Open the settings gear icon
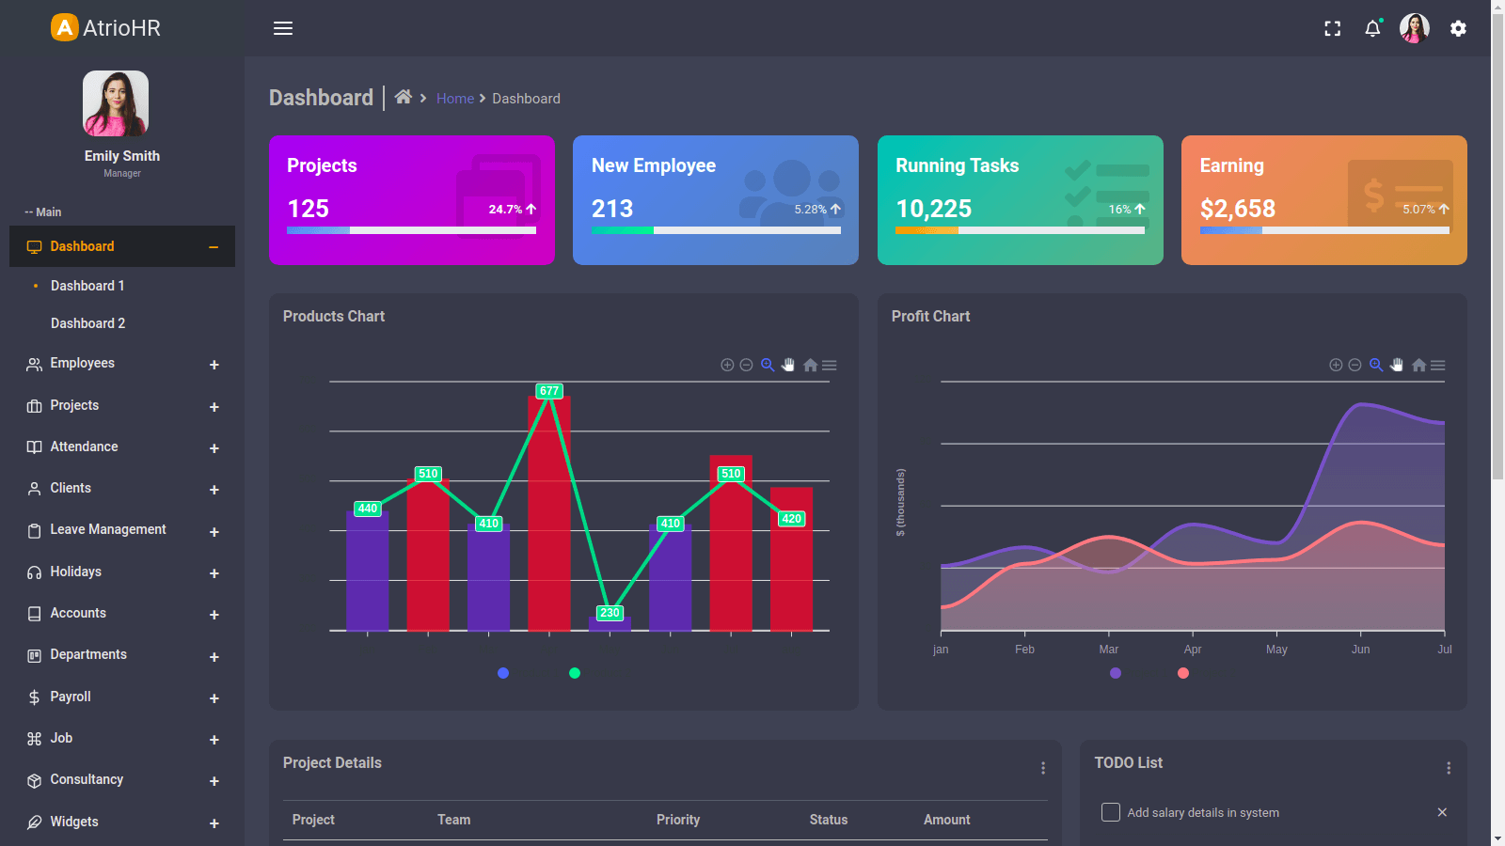Viewport: 1505px width, 846px height. (1458, 29)
